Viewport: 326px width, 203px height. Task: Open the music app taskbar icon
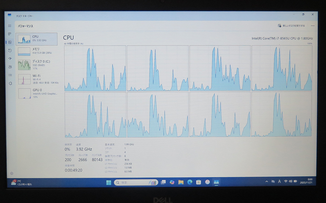207,182
